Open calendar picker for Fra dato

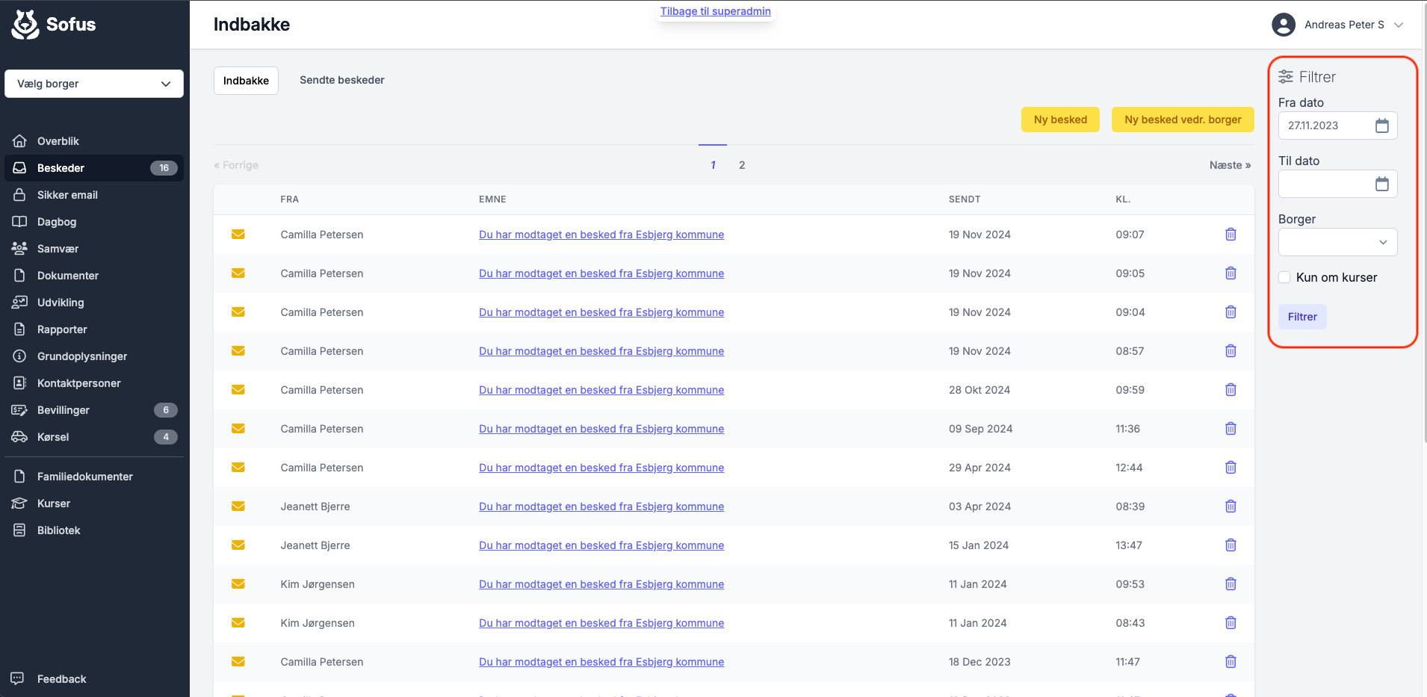(1381, 126)
